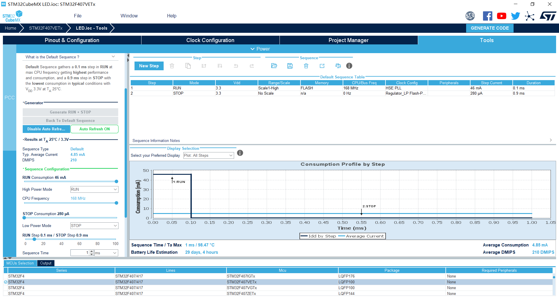Click the RUN Consumption slider handle
This screenshot has height=299, width=559.
tap(116, 181)
